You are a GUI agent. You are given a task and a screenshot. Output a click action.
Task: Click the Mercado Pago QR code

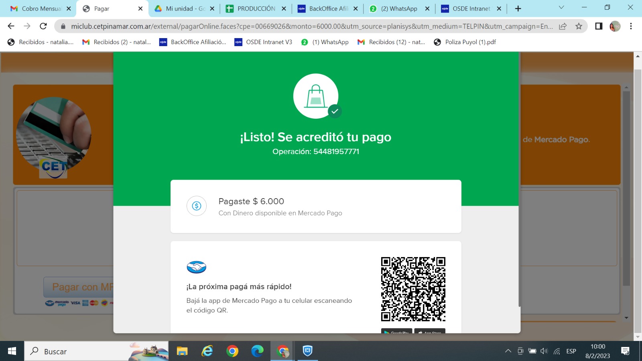[413, 289]
